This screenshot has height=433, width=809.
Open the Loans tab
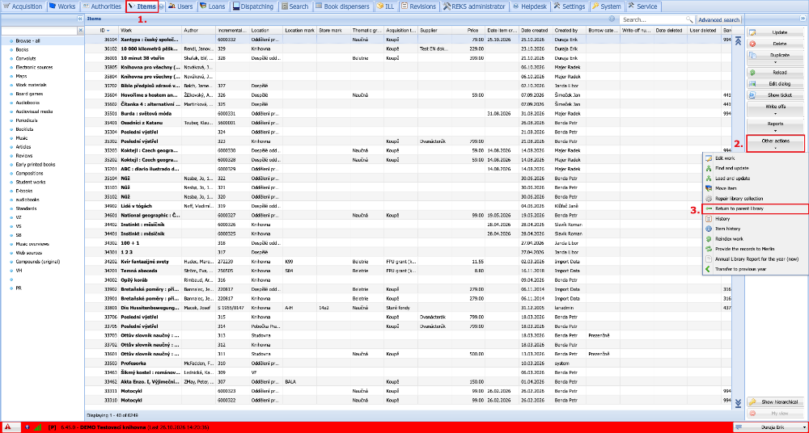tap(213, 6)
